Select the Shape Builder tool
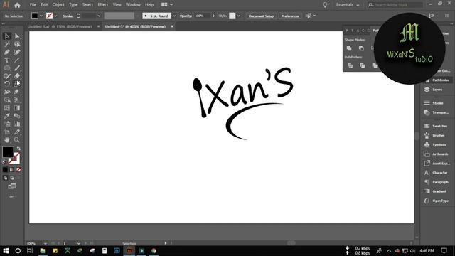Viewport: 455px width, 256px height. point(7,100)
